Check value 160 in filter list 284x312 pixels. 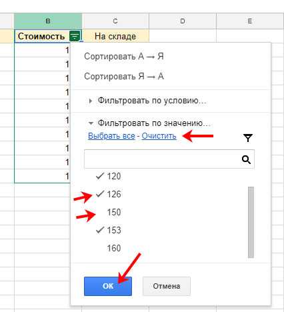tap(109, 248)
